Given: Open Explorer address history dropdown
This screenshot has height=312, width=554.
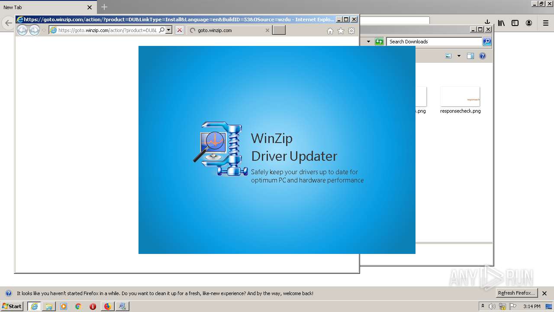Looking at the screenshot, I should [369, 42].
